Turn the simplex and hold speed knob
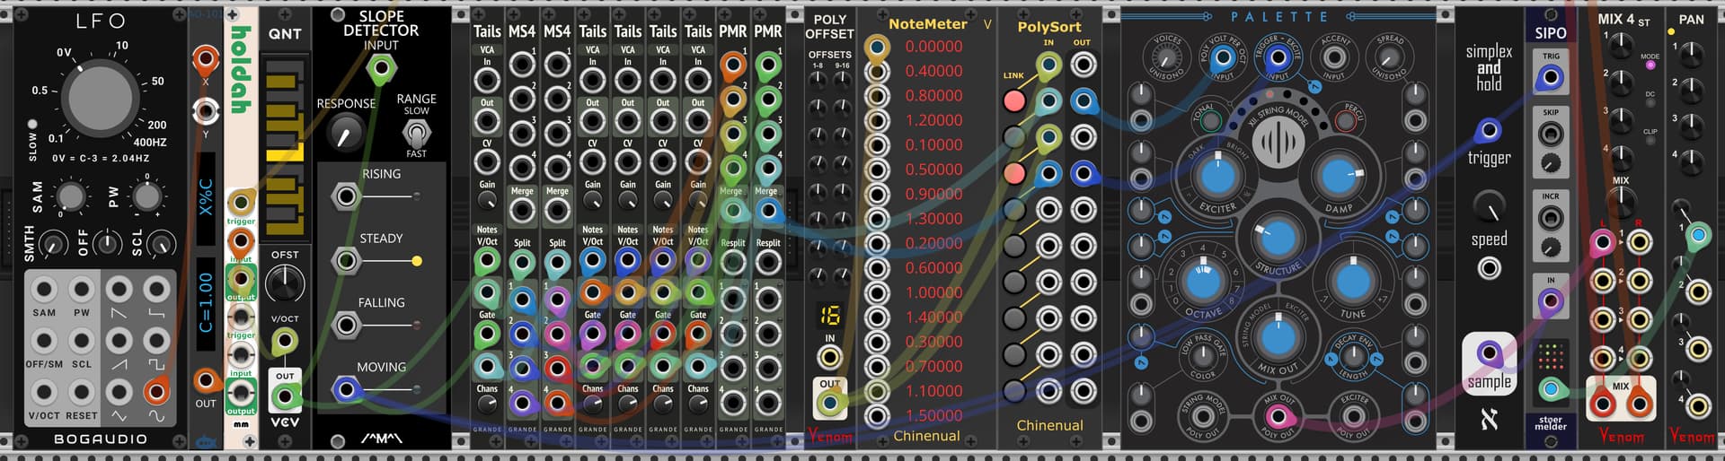Viewport: 1725px width, 461px height. point(1489,207)
